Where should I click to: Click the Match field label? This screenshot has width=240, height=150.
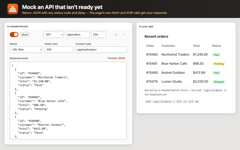[13, 44]
